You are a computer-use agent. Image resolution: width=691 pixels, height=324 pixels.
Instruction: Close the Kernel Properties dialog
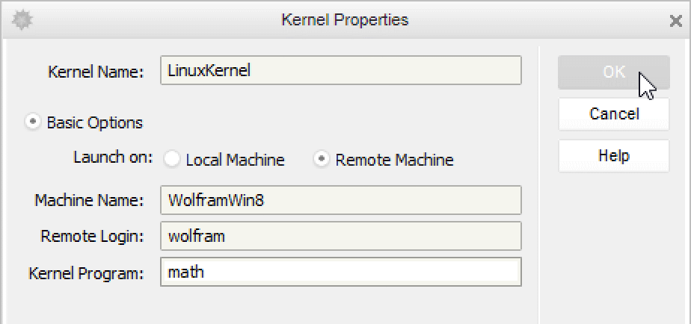pyautogui.click(x=675, y=21)
